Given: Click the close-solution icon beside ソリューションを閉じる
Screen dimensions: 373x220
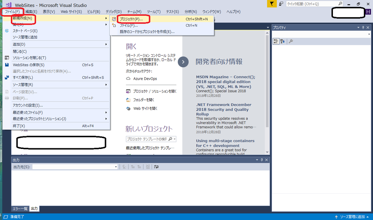Looking at the screenshot, I should (x=7, y=58).
